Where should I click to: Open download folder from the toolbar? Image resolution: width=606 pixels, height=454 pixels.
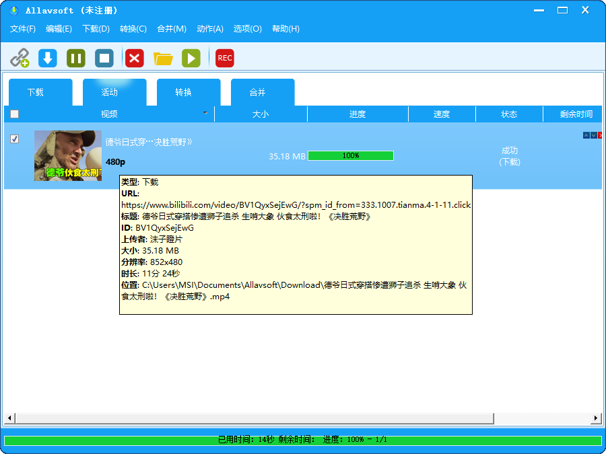[162, 58]
